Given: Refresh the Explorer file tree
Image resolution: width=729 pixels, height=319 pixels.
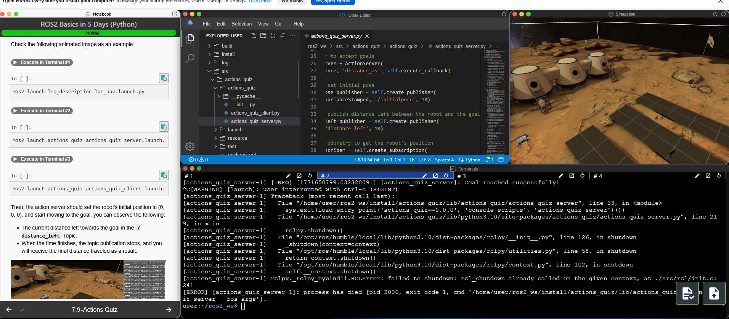Looking at the screenshot, I should [273, 36].
